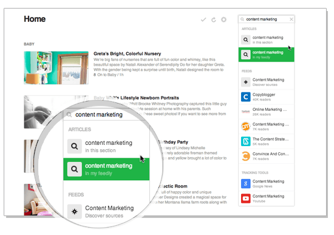Open Content Marketing Google News tracking tool
The width and height of the screenshot is (334, 235).
coord(266,183)
